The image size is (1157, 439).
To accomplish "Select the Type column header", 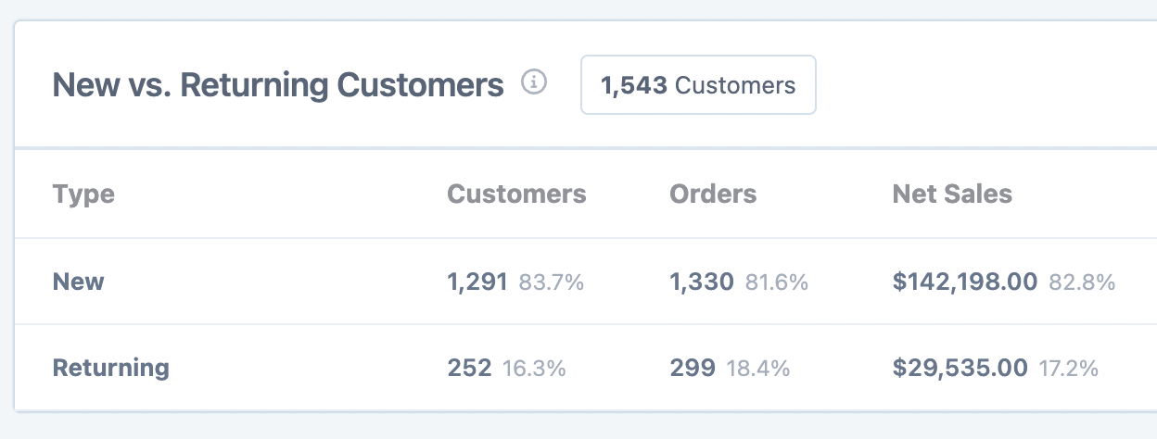I will [x=83, y=194].
